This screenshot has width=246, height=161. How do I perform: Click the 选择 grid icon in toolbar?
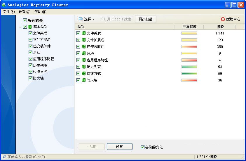[81, 19]
